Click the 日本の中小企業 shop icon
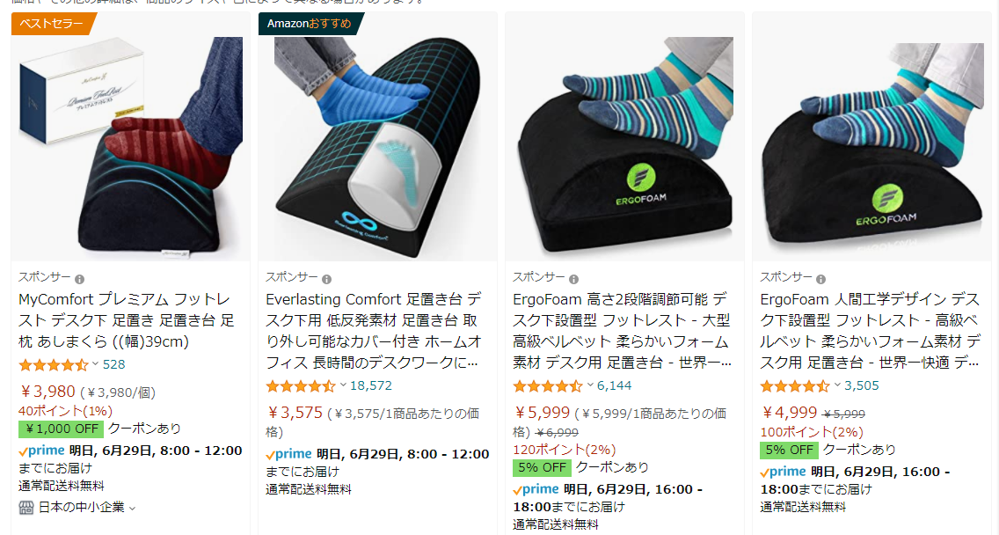This screenshot has width=999, height=535. click(26, 508)
